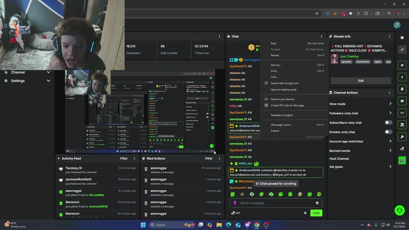Click the purple microphone icon in message box
The height and width of the screenshot is (230, 409).
[x=235, y=203]
